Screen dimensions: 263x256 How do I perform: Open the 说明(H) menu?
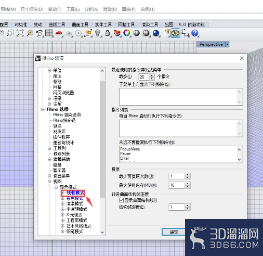click(x=147, y=9)
